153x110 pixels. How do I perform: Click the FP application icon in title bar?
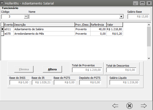coord(3,3)
